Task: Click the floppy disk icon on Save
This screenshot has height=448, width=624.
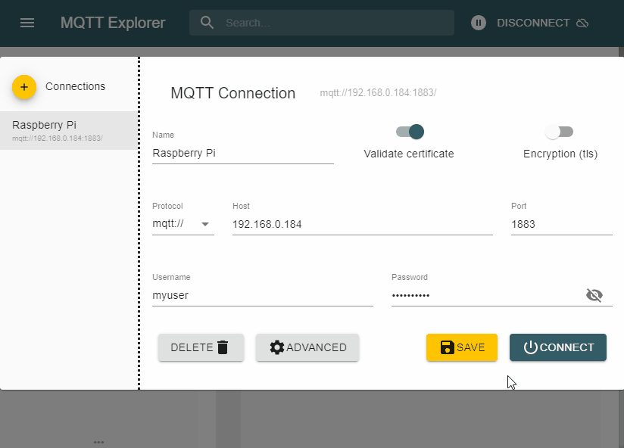Action: click(448, 347)
